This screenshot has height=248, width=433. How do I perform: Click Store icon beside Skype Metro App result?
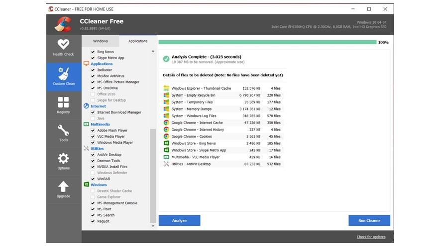166,150
